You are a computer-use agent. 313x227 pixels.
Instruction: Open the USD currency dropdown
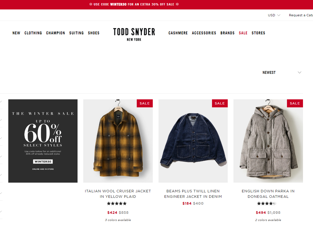[274, 15]
